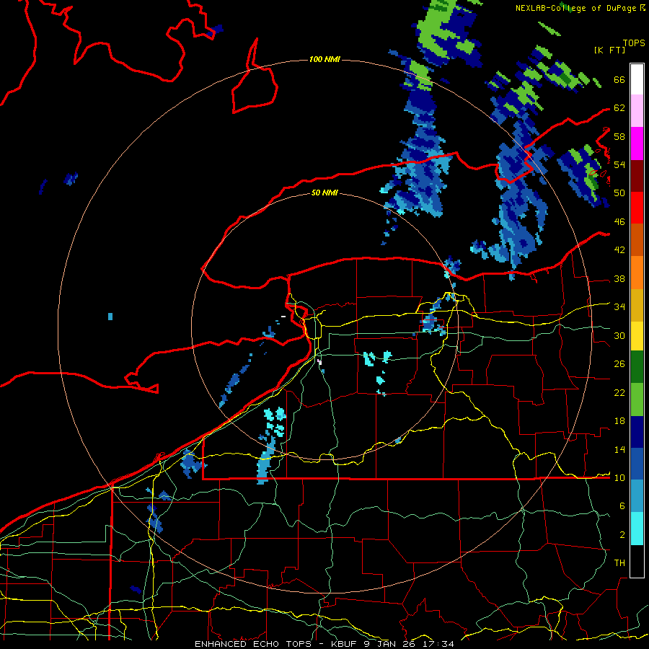Click the 'TH' legend label

(619, 563)
